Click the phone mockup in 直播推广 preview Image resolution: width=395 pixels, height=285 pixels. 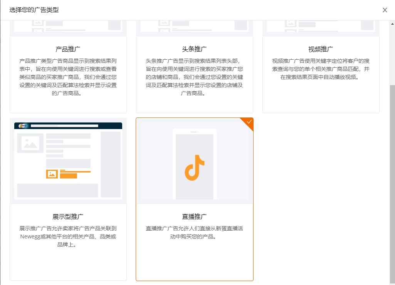pyautogui.click(x=195, y=164)
